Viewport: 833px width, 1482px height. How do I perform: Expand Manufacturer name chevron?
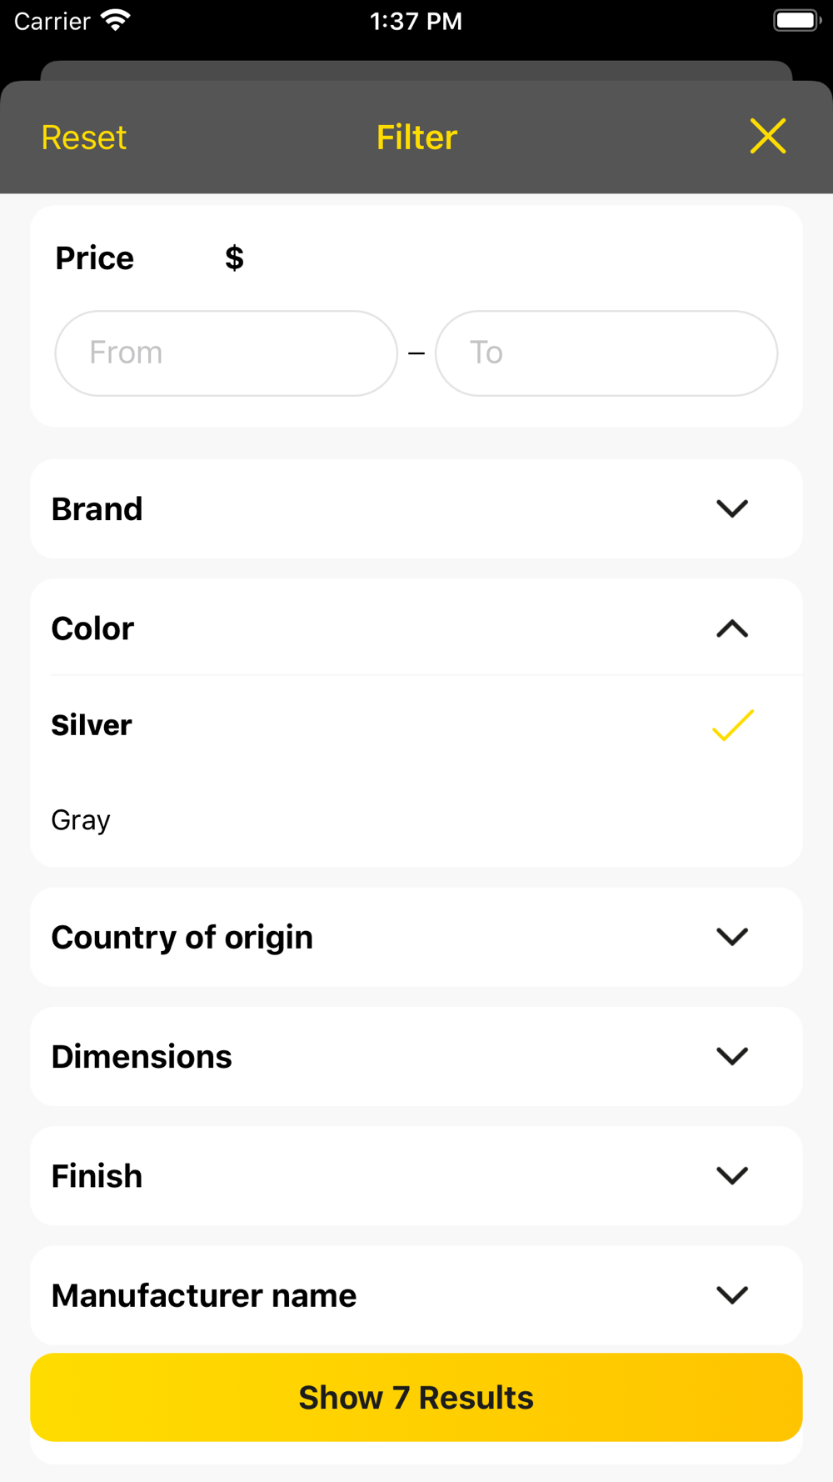tap(732, 1295)
